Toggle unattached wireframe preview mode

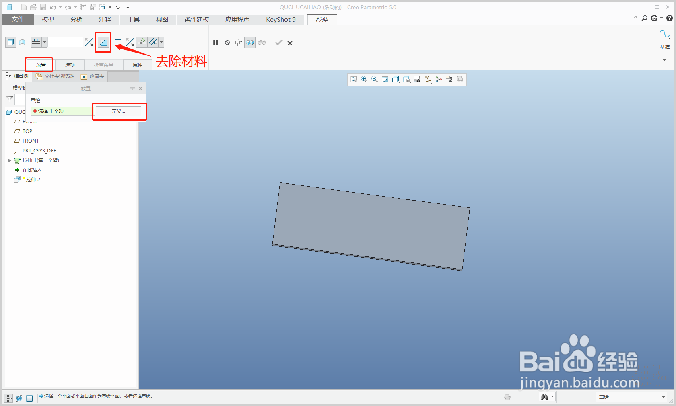[x=239, y=43]
